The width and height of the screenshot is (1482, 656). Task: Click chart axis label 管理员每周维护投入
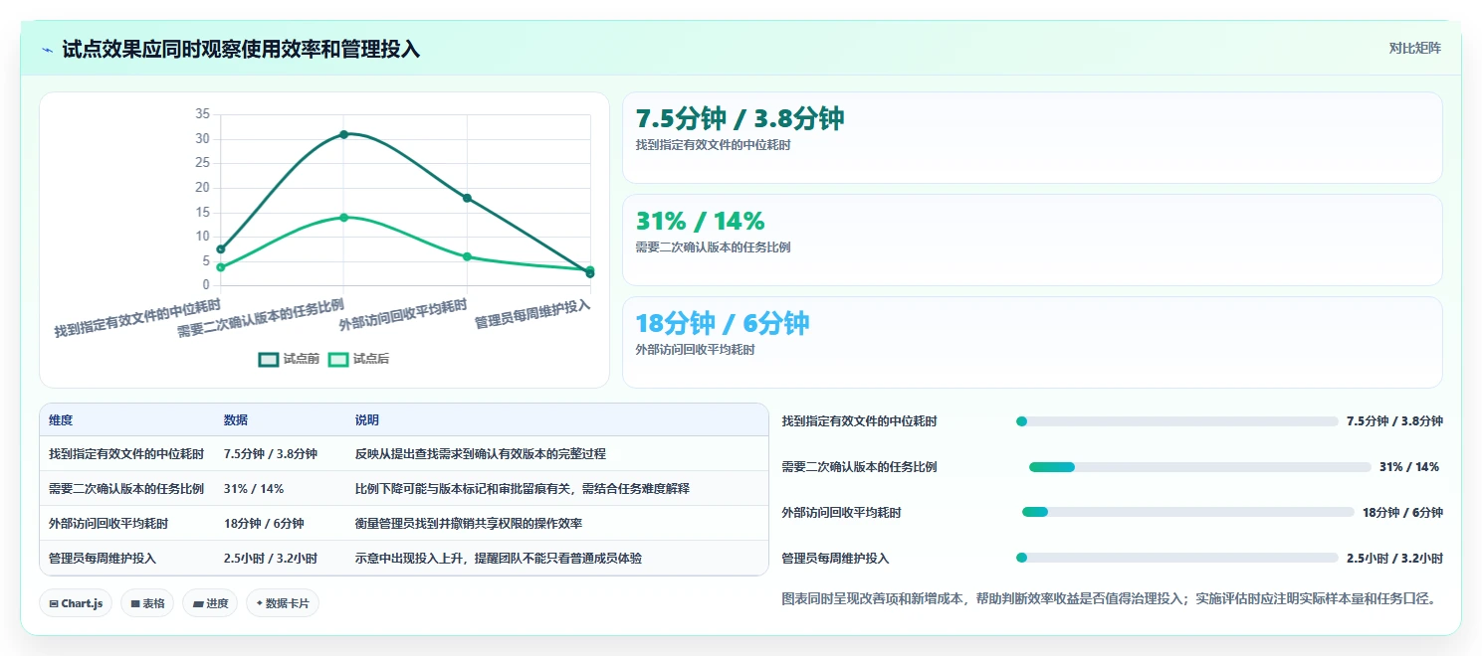pos(532,313)
